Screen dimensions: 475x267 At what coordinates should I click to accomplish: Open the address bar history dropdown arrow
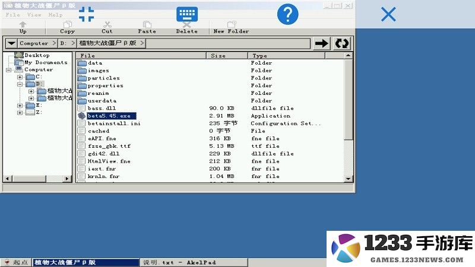pyautogui.click(x=11, y=43)
